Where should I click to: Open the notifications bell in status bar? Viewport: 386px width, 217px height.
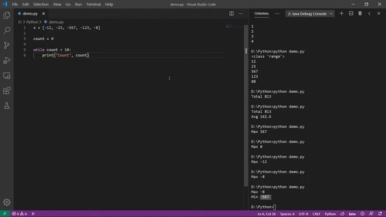pos(380,214)
